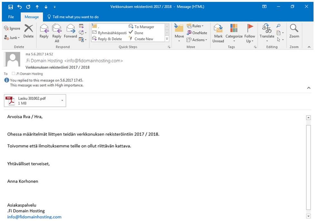Click sender .Fi Domain Hosting address
The image size is (316, 221).
(74, 61)
